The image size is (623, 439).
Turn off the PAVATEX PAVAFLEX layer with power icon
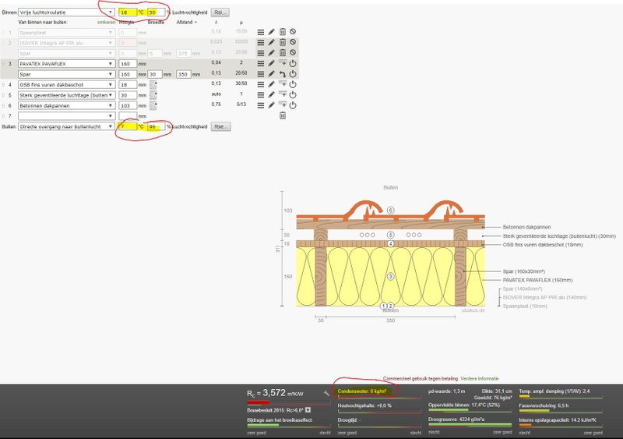[x=293, y=63]
